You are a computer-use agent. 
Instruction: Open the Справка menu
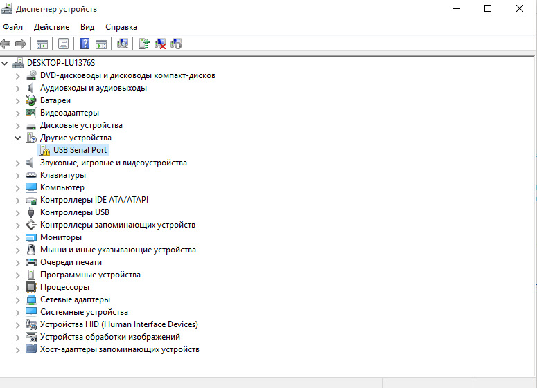coord(121,27)
